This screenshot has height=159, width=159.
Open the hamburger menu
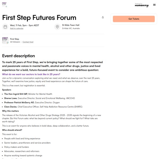pyautogui.click(x=154, y=5)
